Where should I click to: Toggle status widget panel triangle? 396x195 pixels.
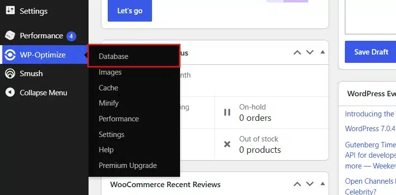click(x=323, y=52)
